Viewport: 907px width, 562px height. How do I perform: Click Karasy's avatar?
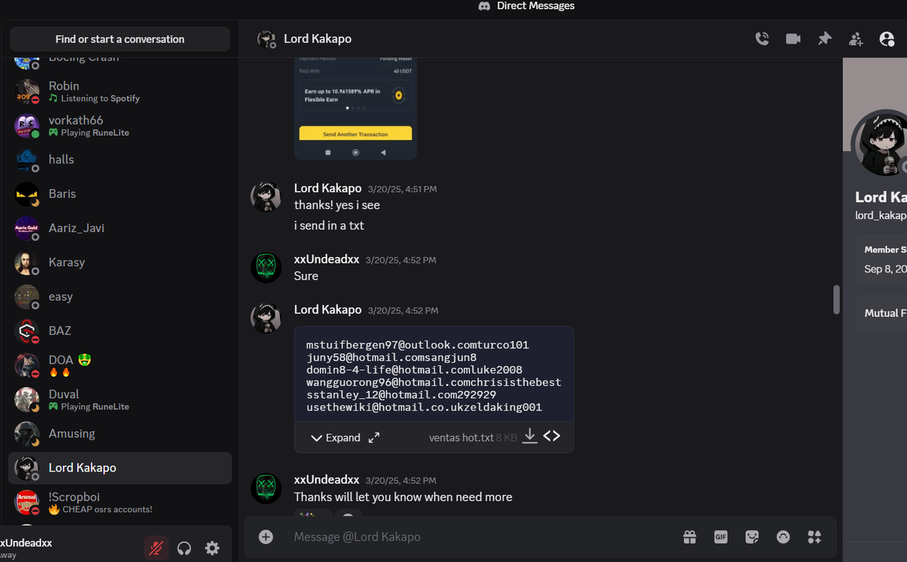[x=27, y=262]
